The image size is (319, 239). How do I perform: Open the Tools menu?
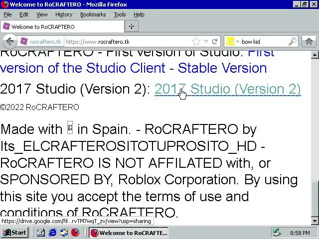[x=120, y=14]
